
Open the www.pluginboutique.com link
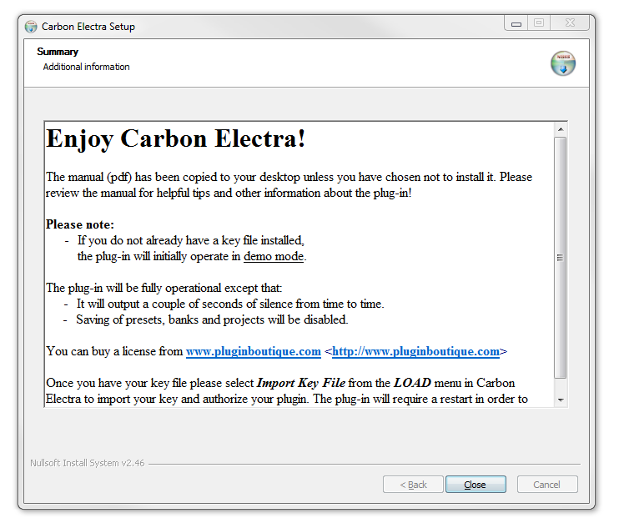pyautogui.click(x=253, y=351)
